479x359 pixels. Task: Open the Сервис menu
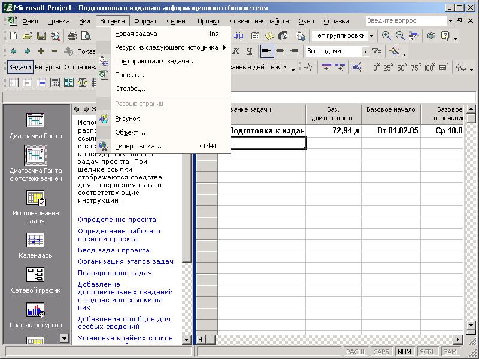tap(177, 21)
